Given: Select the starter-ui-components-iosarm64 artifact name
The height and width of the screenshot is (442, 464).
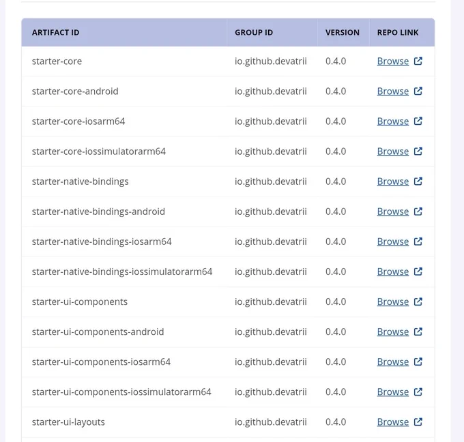Looking at the screenshot, I should coord(101,362).
